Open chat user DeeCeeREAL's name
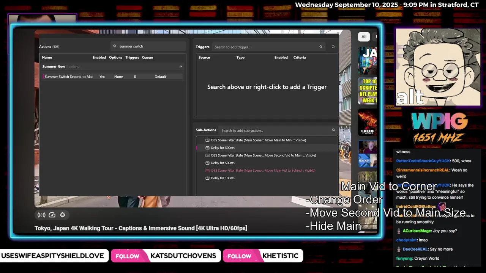486x273 pixels. [x=415, y=249]
